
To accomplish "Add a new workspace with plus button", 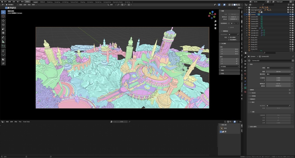I will tap(132, 2).
